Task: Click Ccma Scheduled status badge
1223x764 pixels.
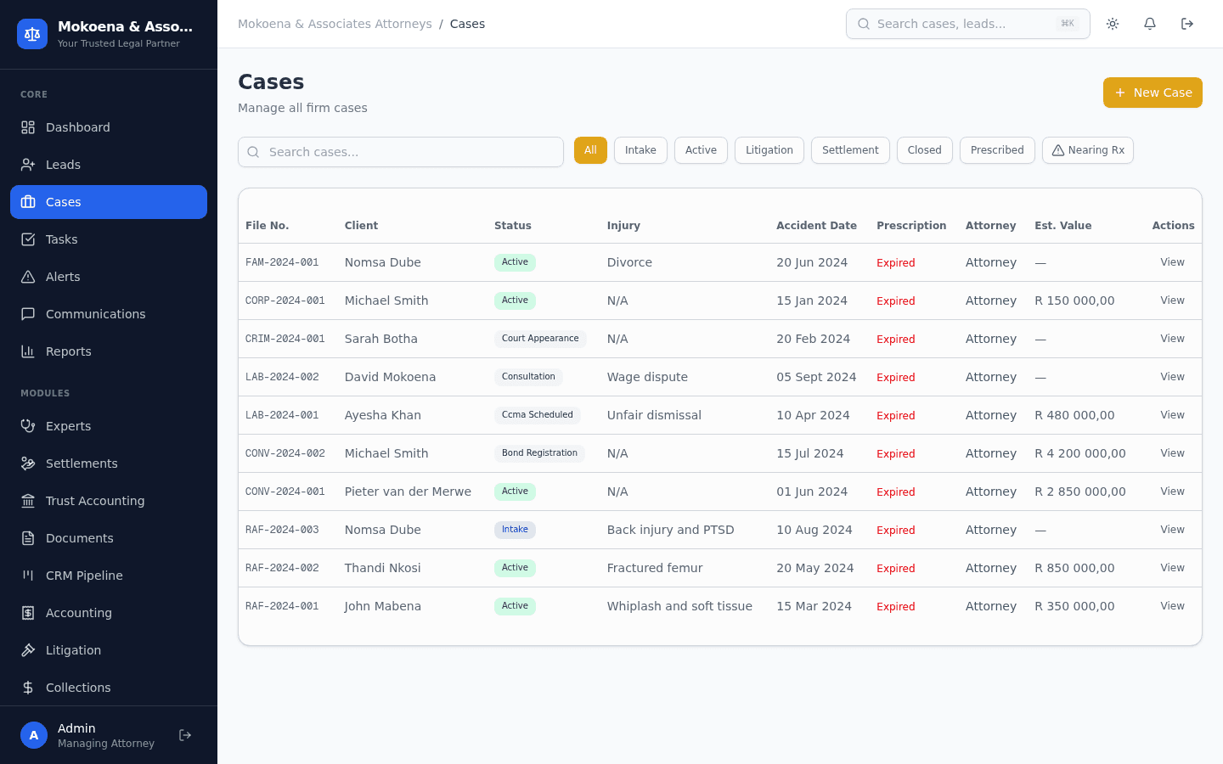Action: tap(537, 415)
